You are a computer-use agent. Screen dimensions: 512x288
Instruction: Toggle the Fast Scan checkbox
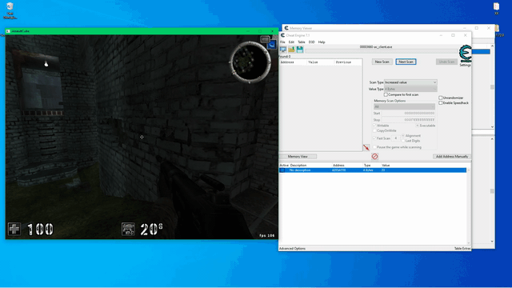[375, 138]
